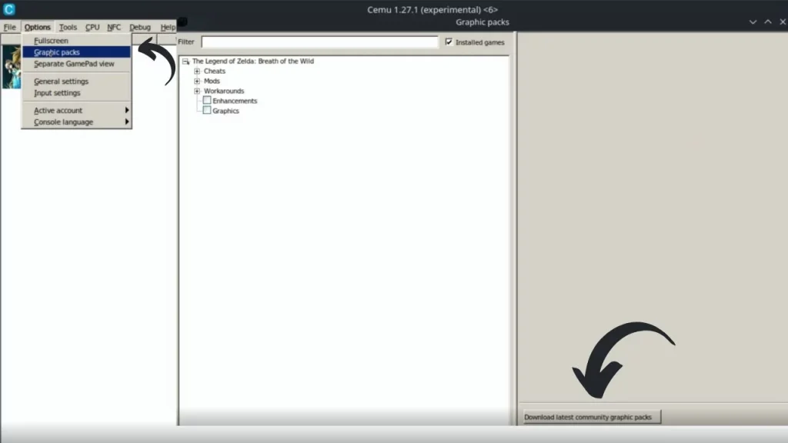
Task: Open General settings from Options menu
Action: pos(76,82)
